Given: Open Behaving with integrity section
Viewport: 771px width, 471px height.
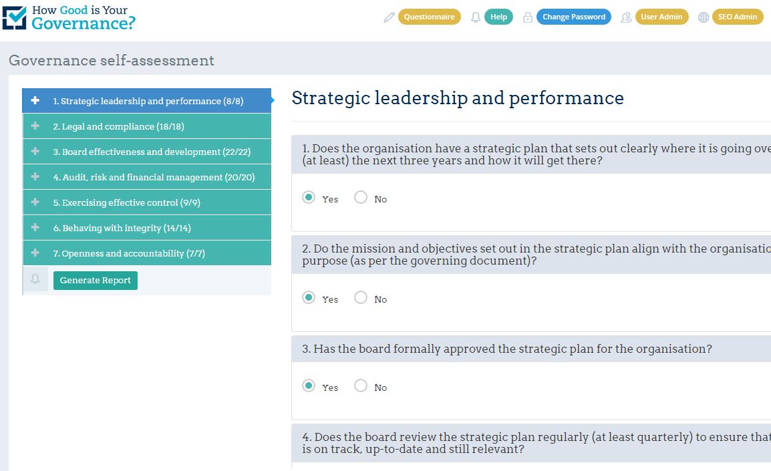Looking at the screenshot, I should pos(146,228).
